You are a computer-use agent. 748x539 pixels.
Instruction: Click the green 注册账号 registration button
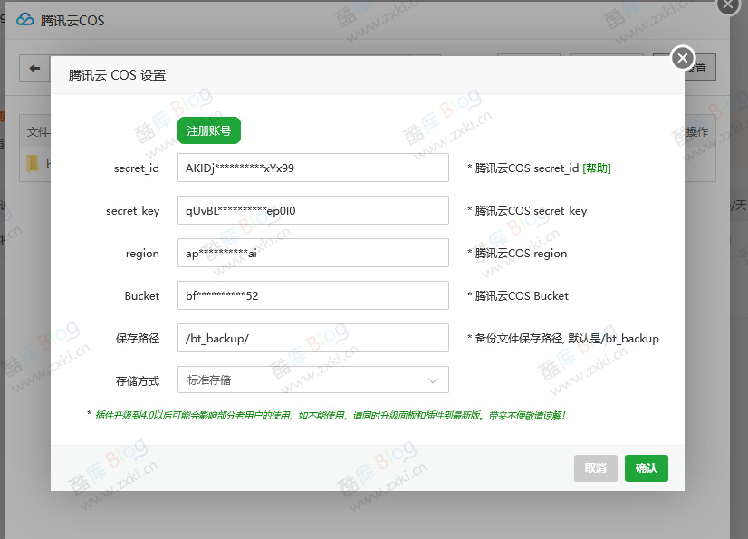click(x=210, y=130)
